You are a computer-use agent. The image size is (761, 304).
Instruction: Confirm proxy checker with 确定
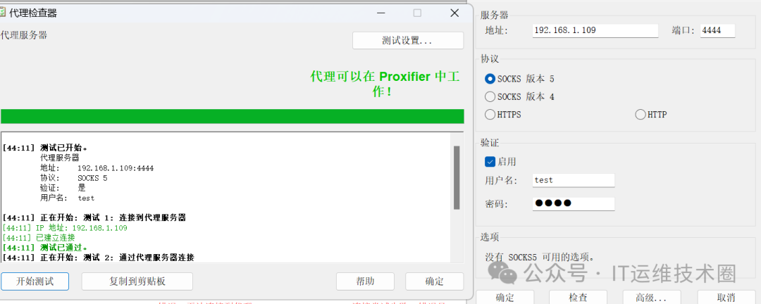coord(434,281)
